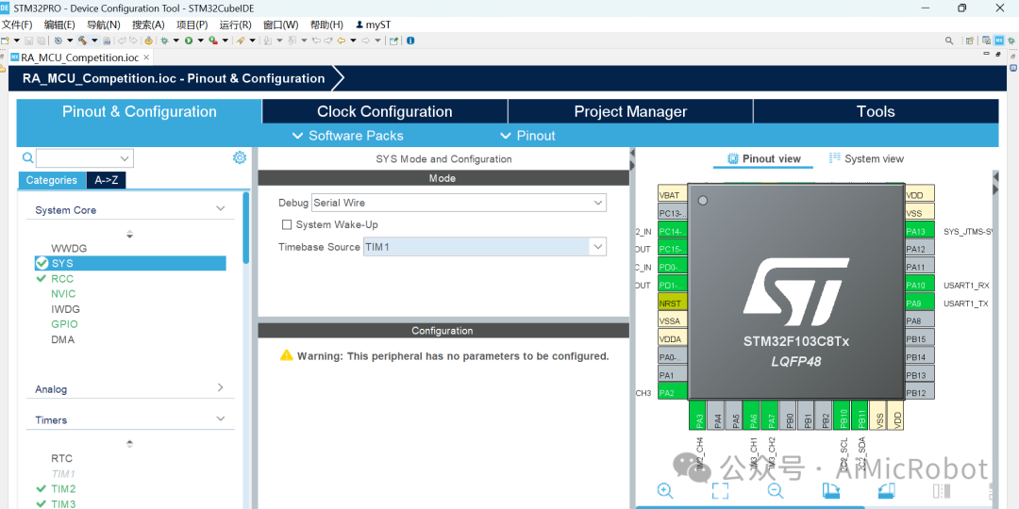
Task: Fit the pinout view to the window
Action: point(720,490)
